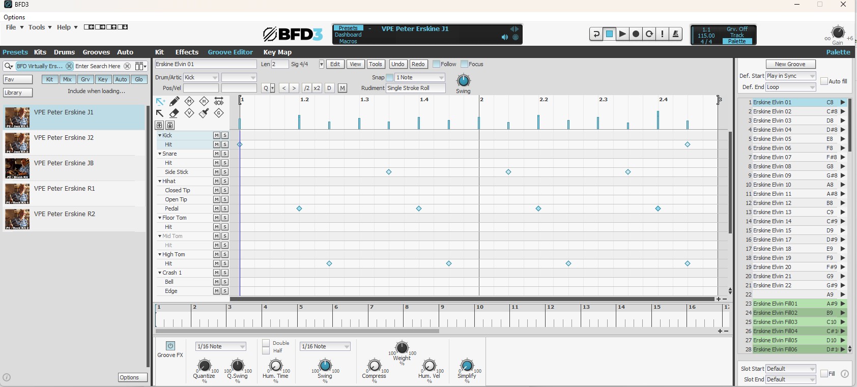This screenshot has width=857, height=387.
Task: Click the Undo button
Action: tap(397, 64)
